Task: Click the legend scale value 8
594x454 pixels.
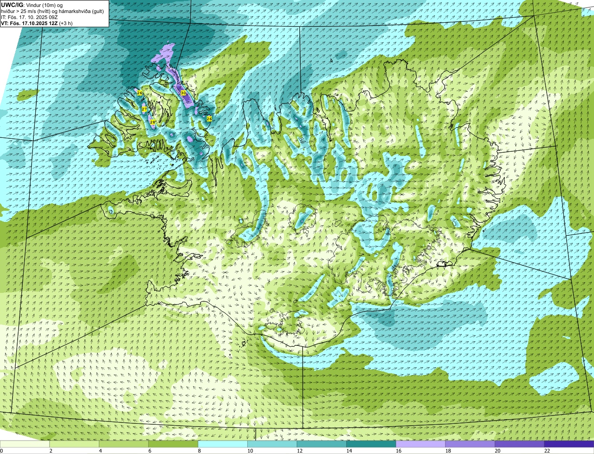Action: [199, 451]
